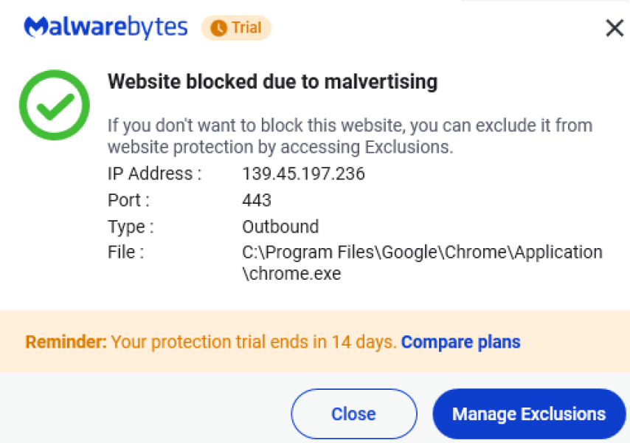Dismiss the dialog with the X

pos(615,27)
